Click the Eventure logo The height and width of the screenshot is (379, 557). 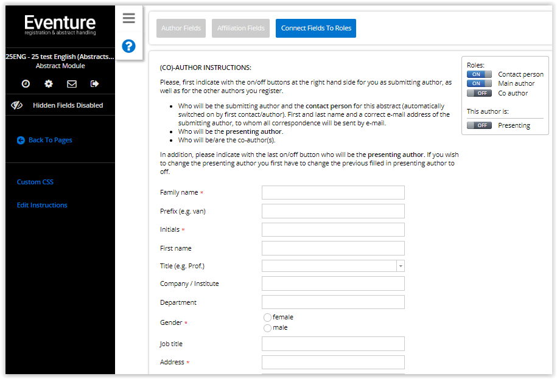[x=60, y=25]
